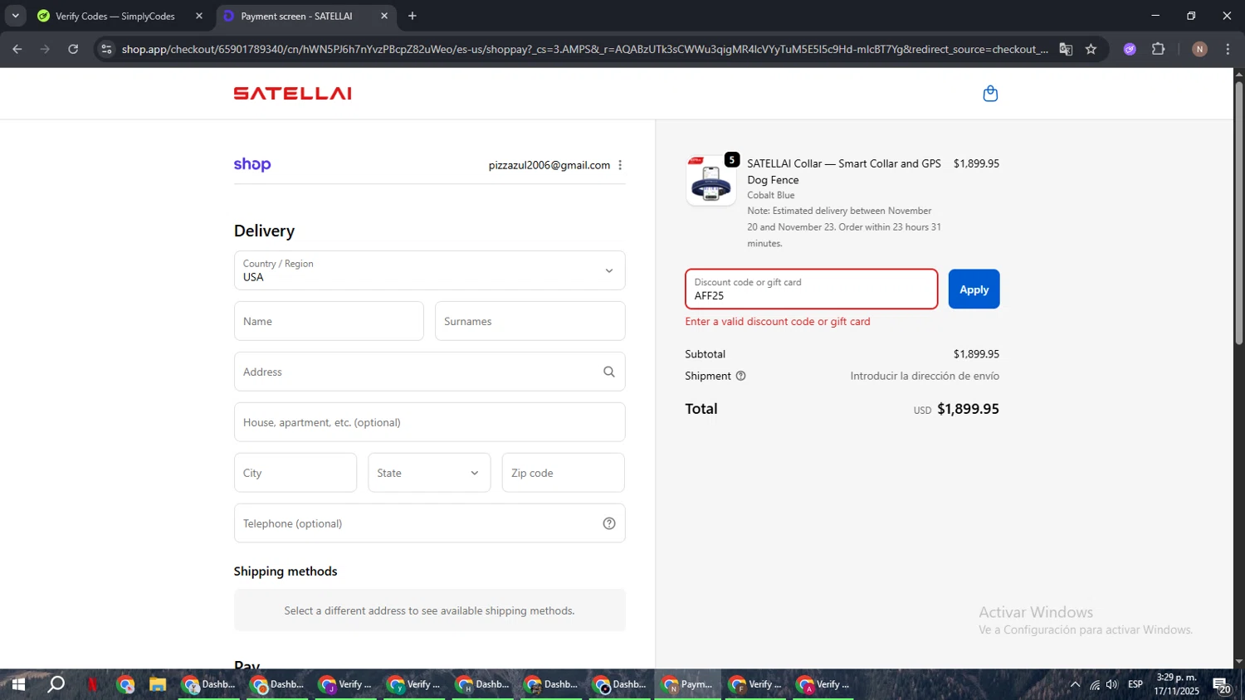Click the Discount code or gift card field
The height and width of the screenshot is (700, 1245).
[x=811, y=289]
